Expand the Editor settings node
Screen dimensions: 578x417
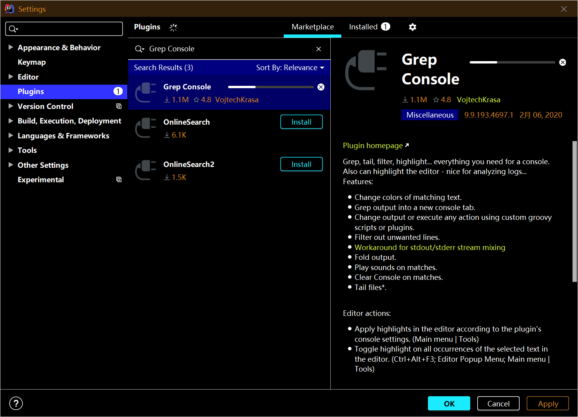tap(11, 77)
